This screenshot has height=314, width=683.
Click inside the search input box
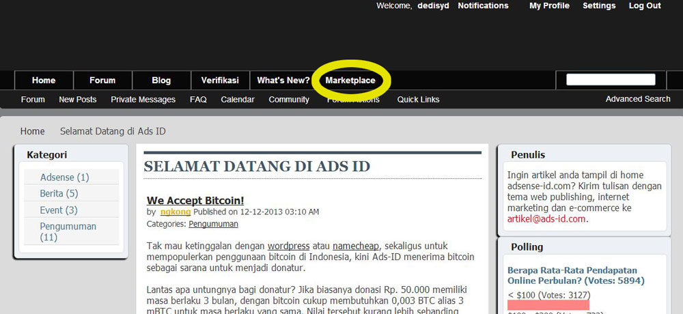(611, 80)
